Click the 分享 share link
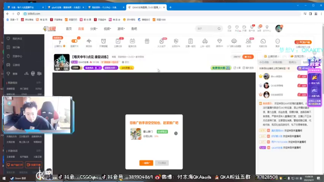The height and width of the screenshot is (182, 324). point(237,68)
